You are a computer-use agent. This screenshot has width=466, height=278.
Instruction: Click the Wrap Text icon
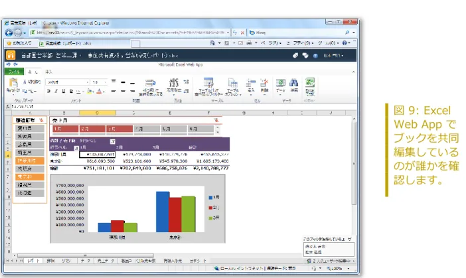click(x=151, y=83)
